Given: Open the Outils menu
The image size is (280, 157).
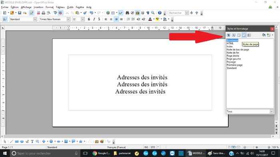Looking at the screenshot, I should point(70,7).
